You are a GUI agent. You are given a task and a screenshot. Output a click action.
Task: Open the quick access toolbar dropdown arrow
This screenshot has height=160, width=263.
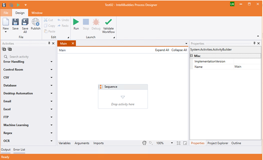(x=25, y=5)
